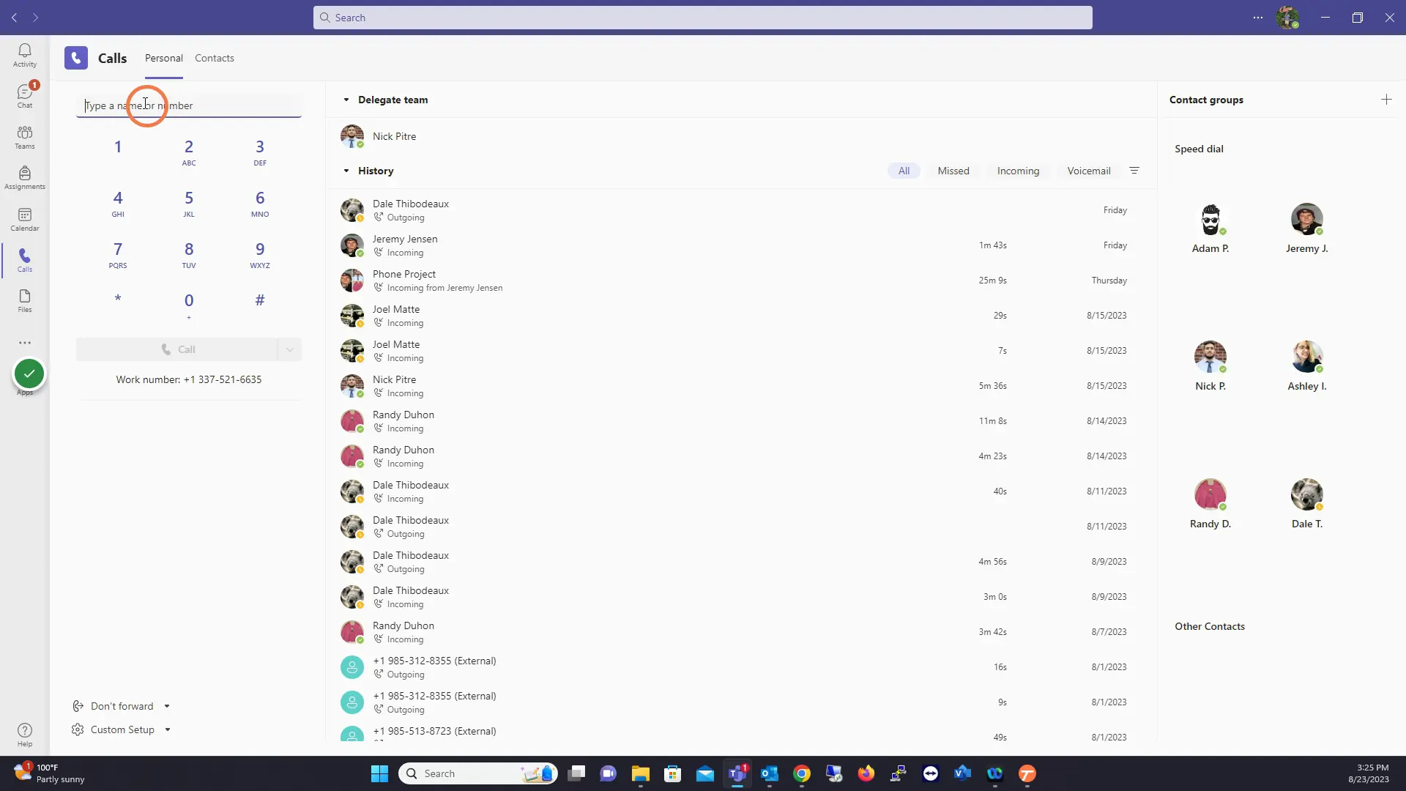Open Google Chrome from the taskbar

(802, 773)
